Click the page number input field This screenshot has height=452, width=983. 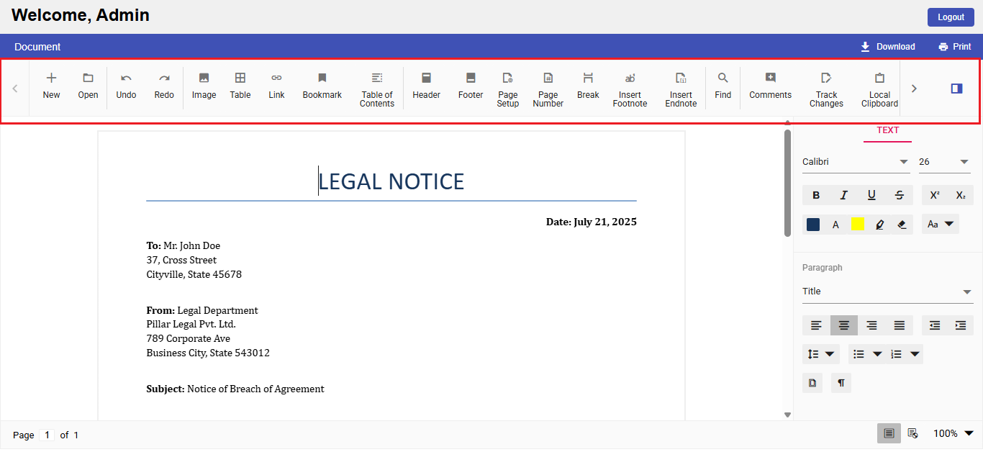(47, 435)
